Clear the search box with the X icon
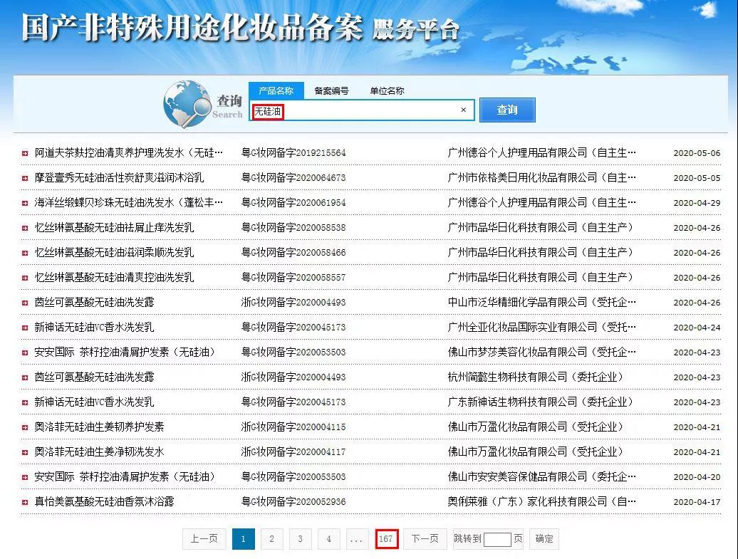Screen dimensions: 738x559 pos(463,110)
